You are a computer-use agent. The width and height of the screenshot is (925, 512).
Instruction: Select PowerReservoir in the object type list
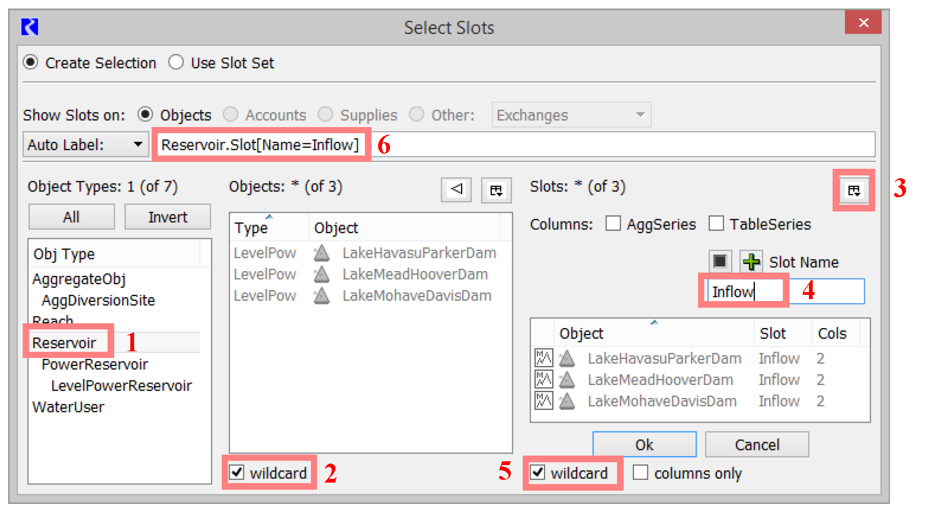point(95,364)
